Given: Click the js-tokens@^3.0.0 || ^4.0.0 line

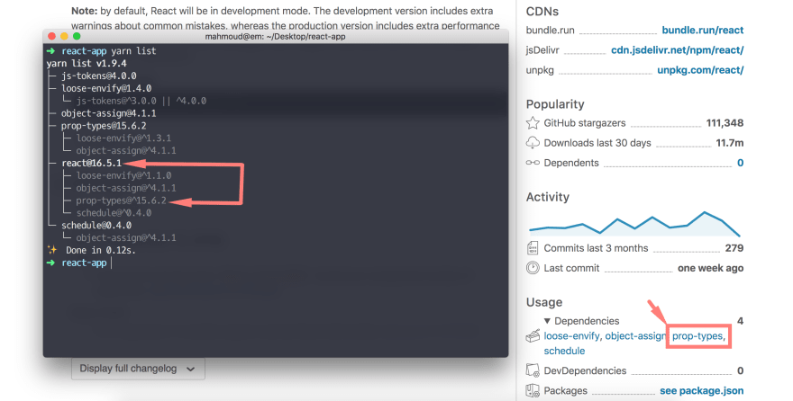Looking at the screenshot, I should [141, 101].
